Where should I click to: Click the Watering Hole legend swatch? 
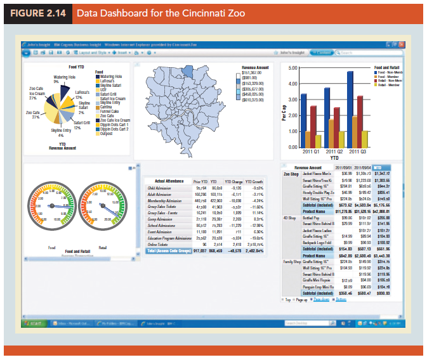pos(97,77)
